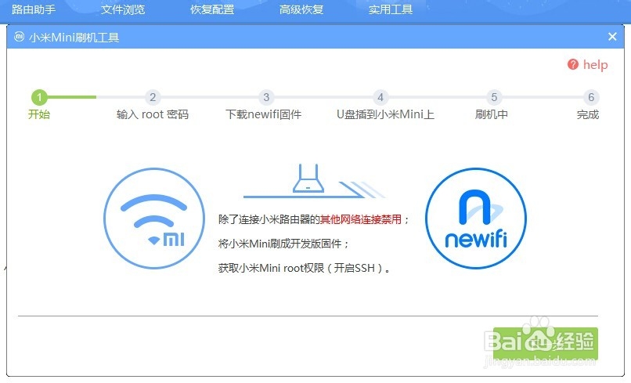Select step 5 circle in progress bar

[494, 97]
